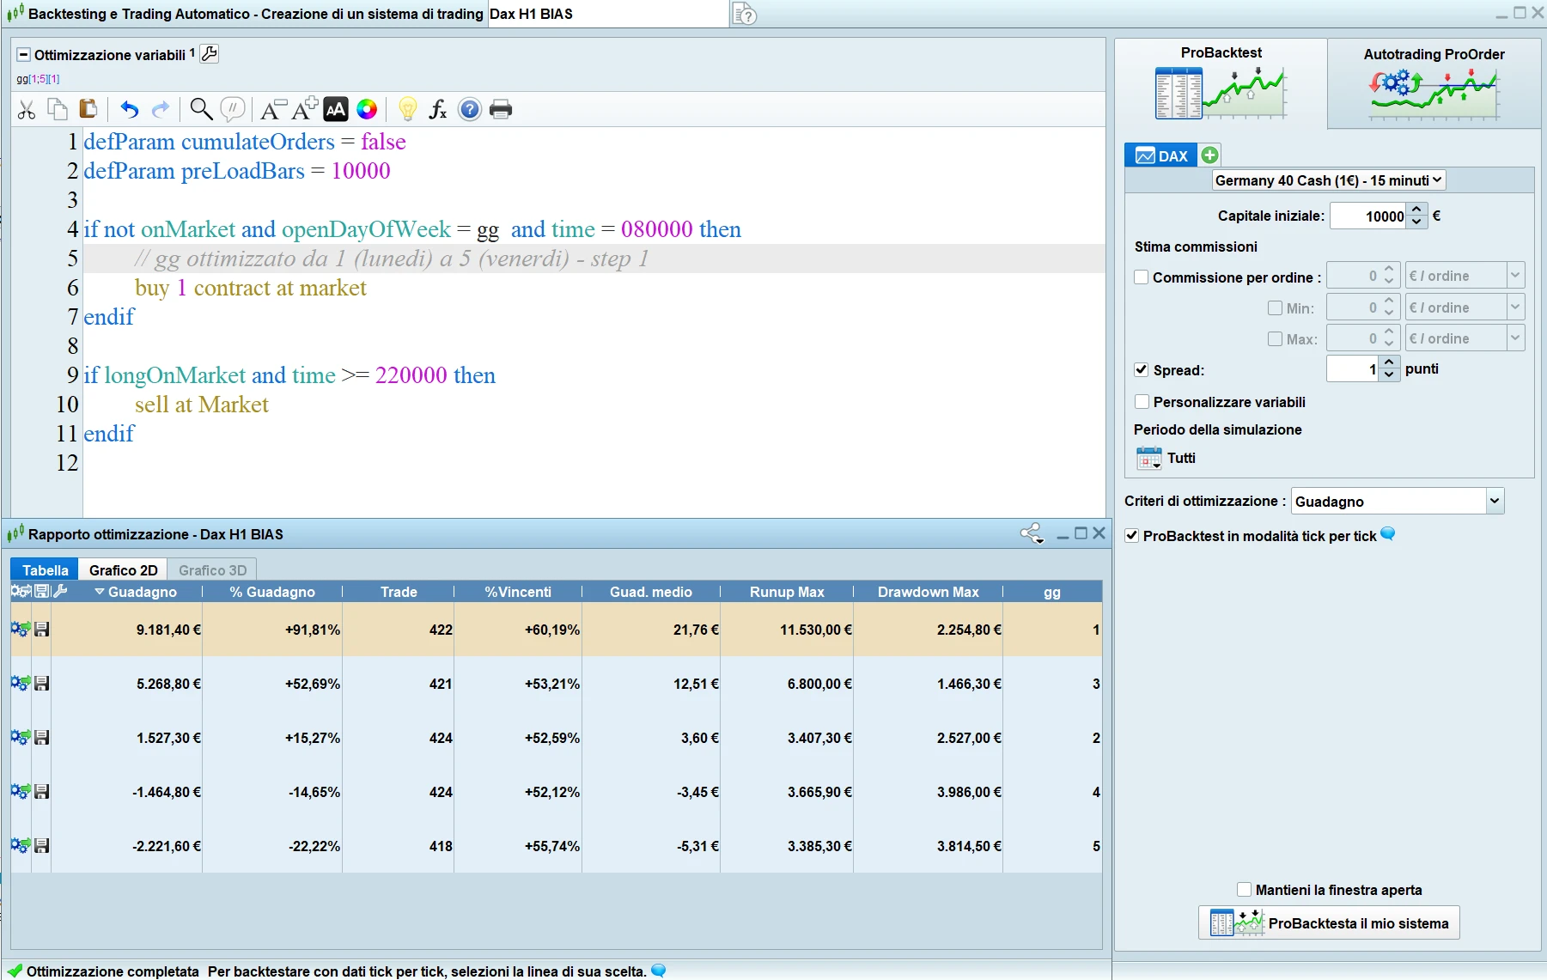The height and width of the screenshot is (980, 1547).
Task: Select the Tabella tab
Action: [45, 570]
